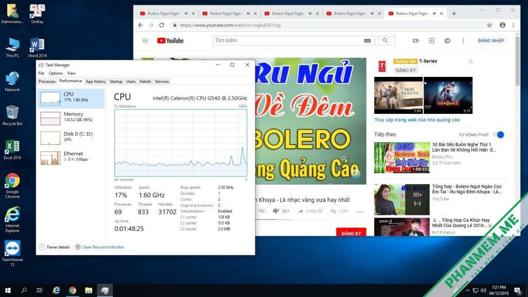Open Excel 2016 desktop shortcut
This screenshot has height=297, width=528.
click(12, 150)
